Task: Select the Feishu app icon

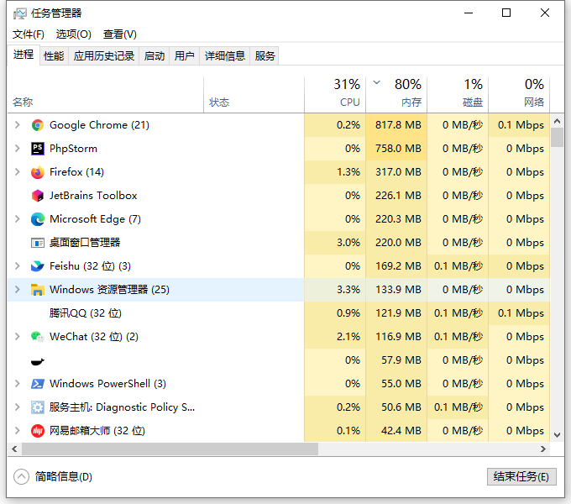Action: (37, 266)
